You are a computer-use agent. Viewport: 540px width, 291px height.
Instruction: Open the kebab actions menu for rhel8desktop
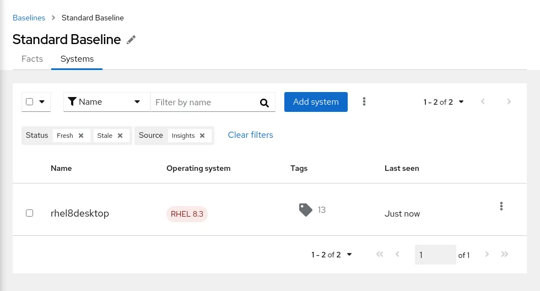pyautogui.click(x=501, y=206)
